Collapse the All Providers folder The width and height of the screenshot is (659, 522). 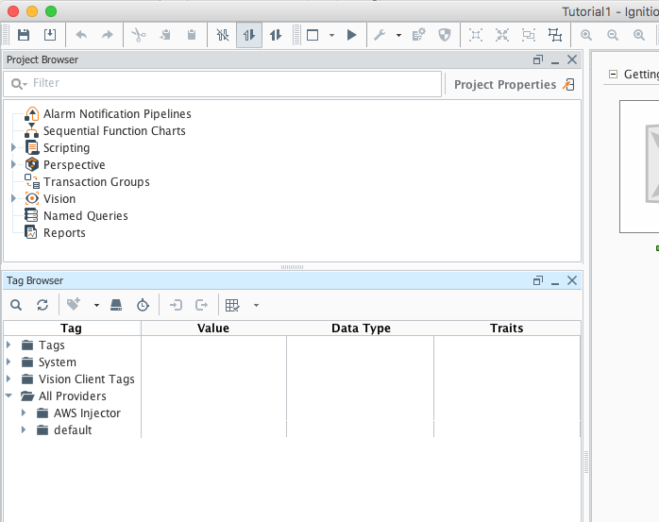pyautogui.click(x=9, y=396)
